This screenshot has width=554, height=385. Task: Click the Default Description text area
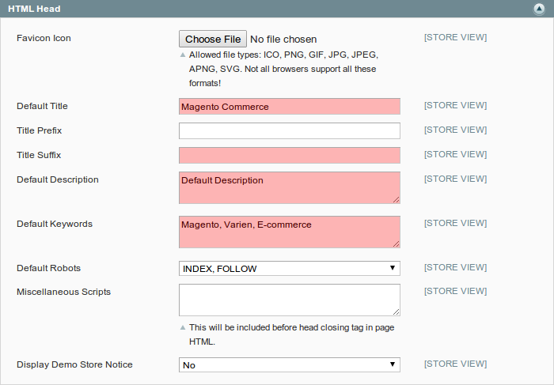(x=290, y=187)
